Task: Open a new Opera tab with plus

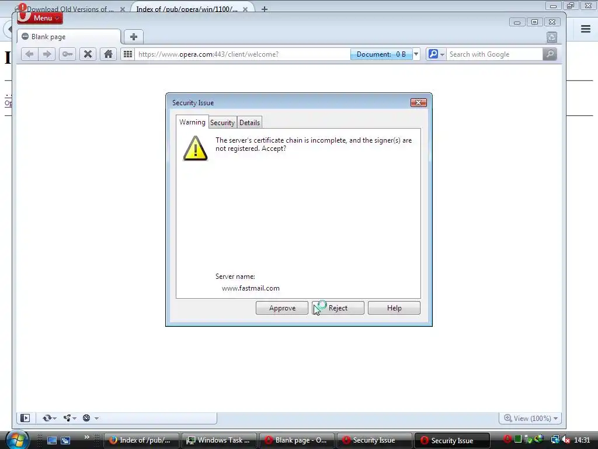Action: (x=134, y=37)
